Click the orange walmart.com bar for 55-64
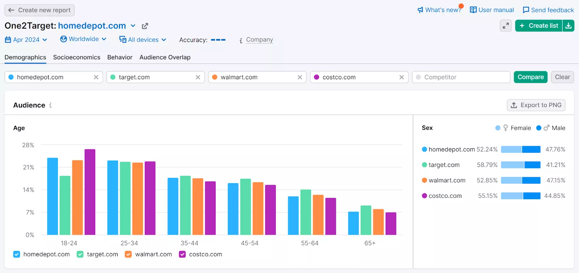 tap(318, 215)
